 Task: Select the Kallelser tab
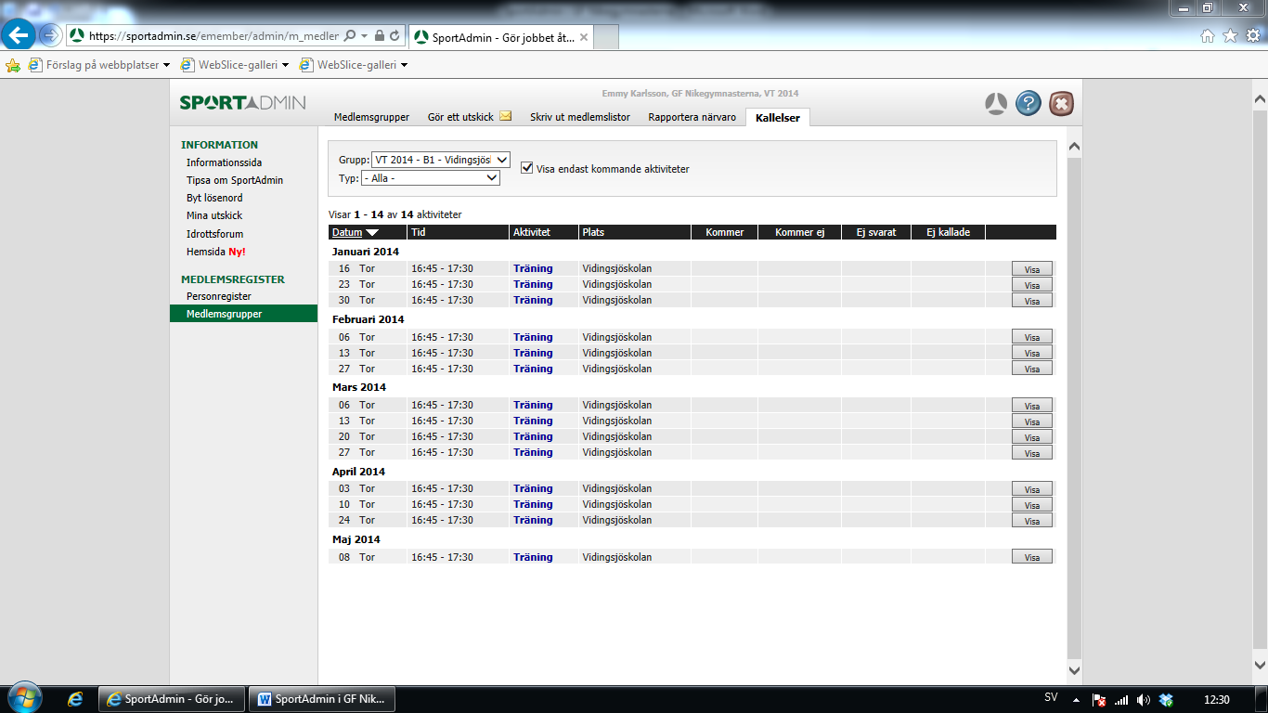click(x=778, y=118)
